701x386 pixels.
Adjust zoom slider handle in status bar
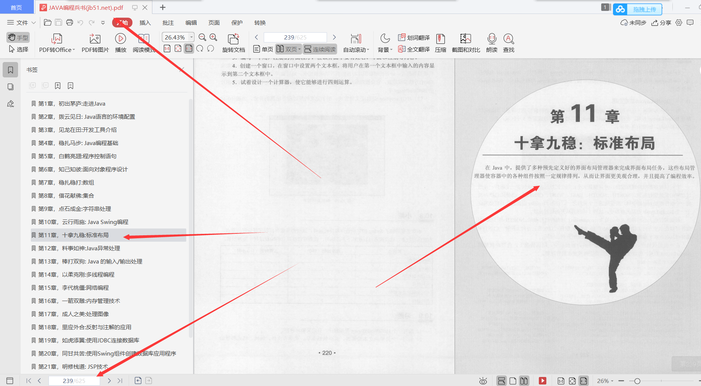637,381
